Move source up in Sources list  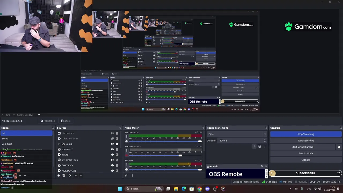pyautogui.click(x=76, y=176)
